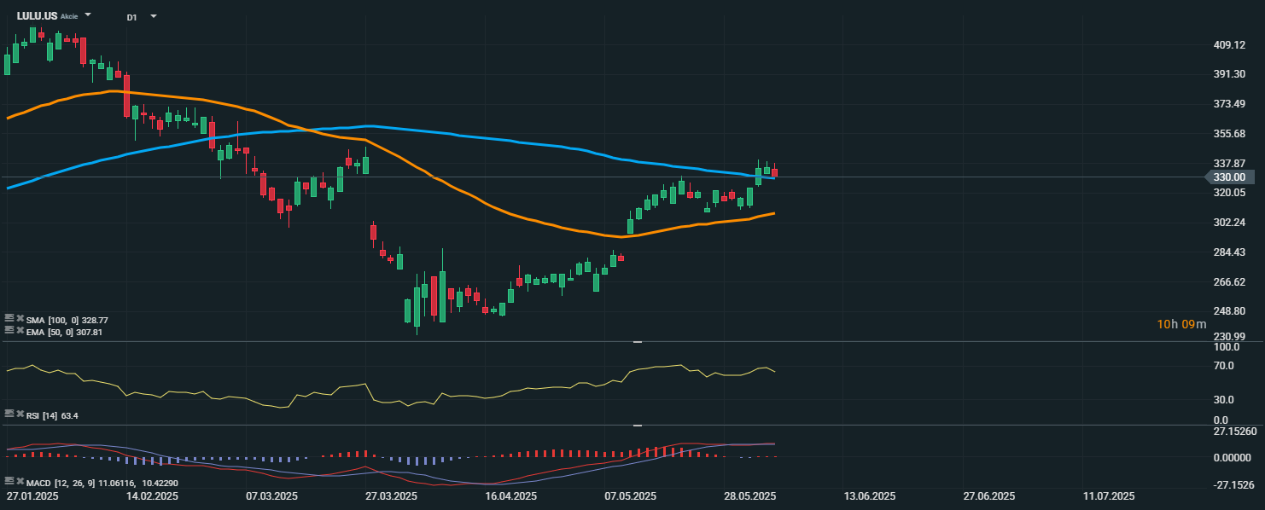Open settings icon for EMA indicator

tap(9, 330)
